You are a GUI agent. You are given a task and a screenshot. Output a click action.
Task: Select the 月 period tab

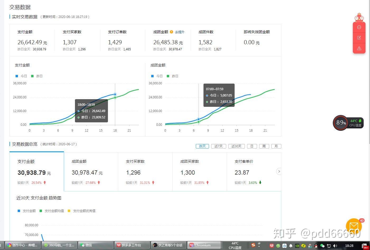coord(276,146)
